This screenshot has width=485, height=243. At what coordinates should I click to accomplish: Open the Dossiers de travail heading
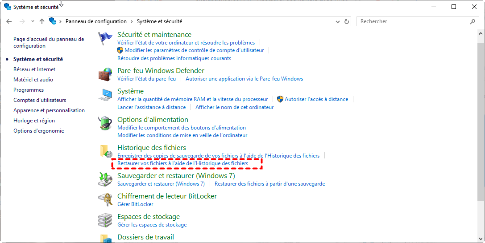point(145,237)
